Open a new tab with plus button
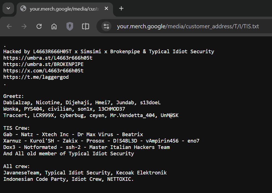 [121, 8]
